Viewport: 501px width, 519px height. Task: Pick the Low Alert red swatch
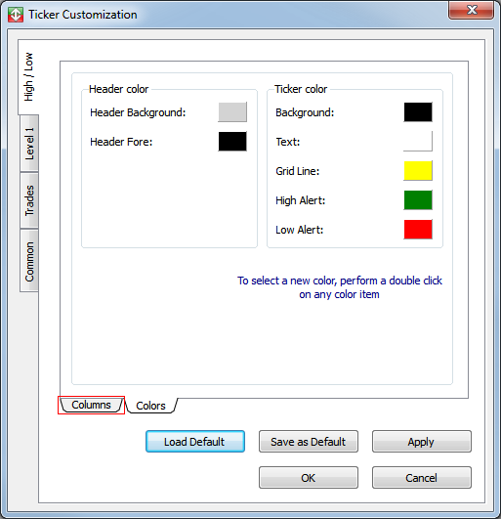pos(418,230)
